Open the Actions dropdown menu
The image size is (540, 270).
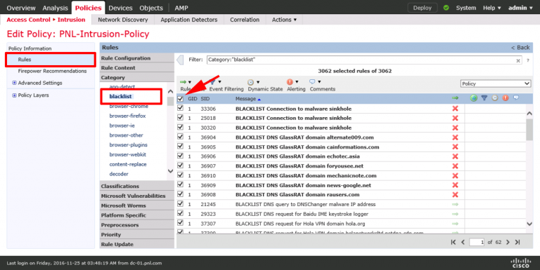[x=284, y=20]
